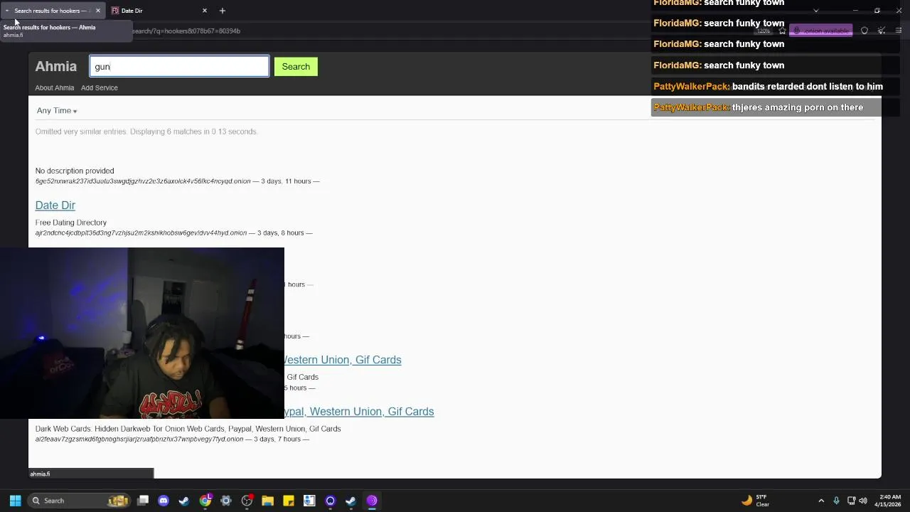Open the first Steam taskbar icon

click(x=184, y=501)
